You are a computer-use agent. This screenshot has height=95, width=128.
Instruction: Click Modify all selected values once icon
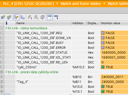click(x=30, y=17)
